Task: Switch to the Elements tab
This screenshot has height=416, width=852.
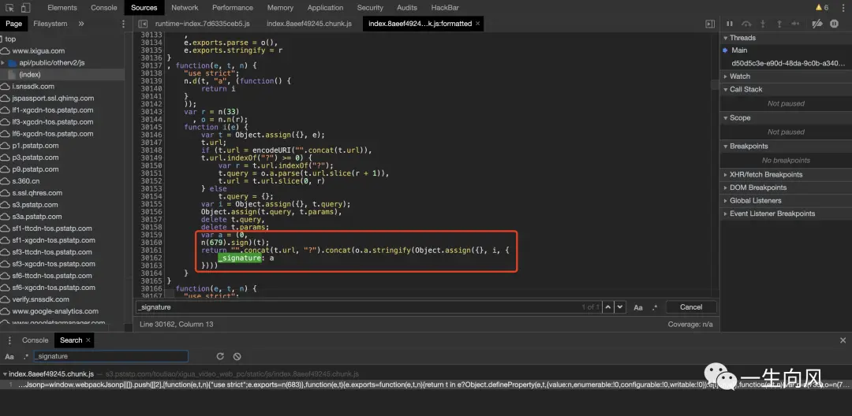Action: (x=62, y=8)
